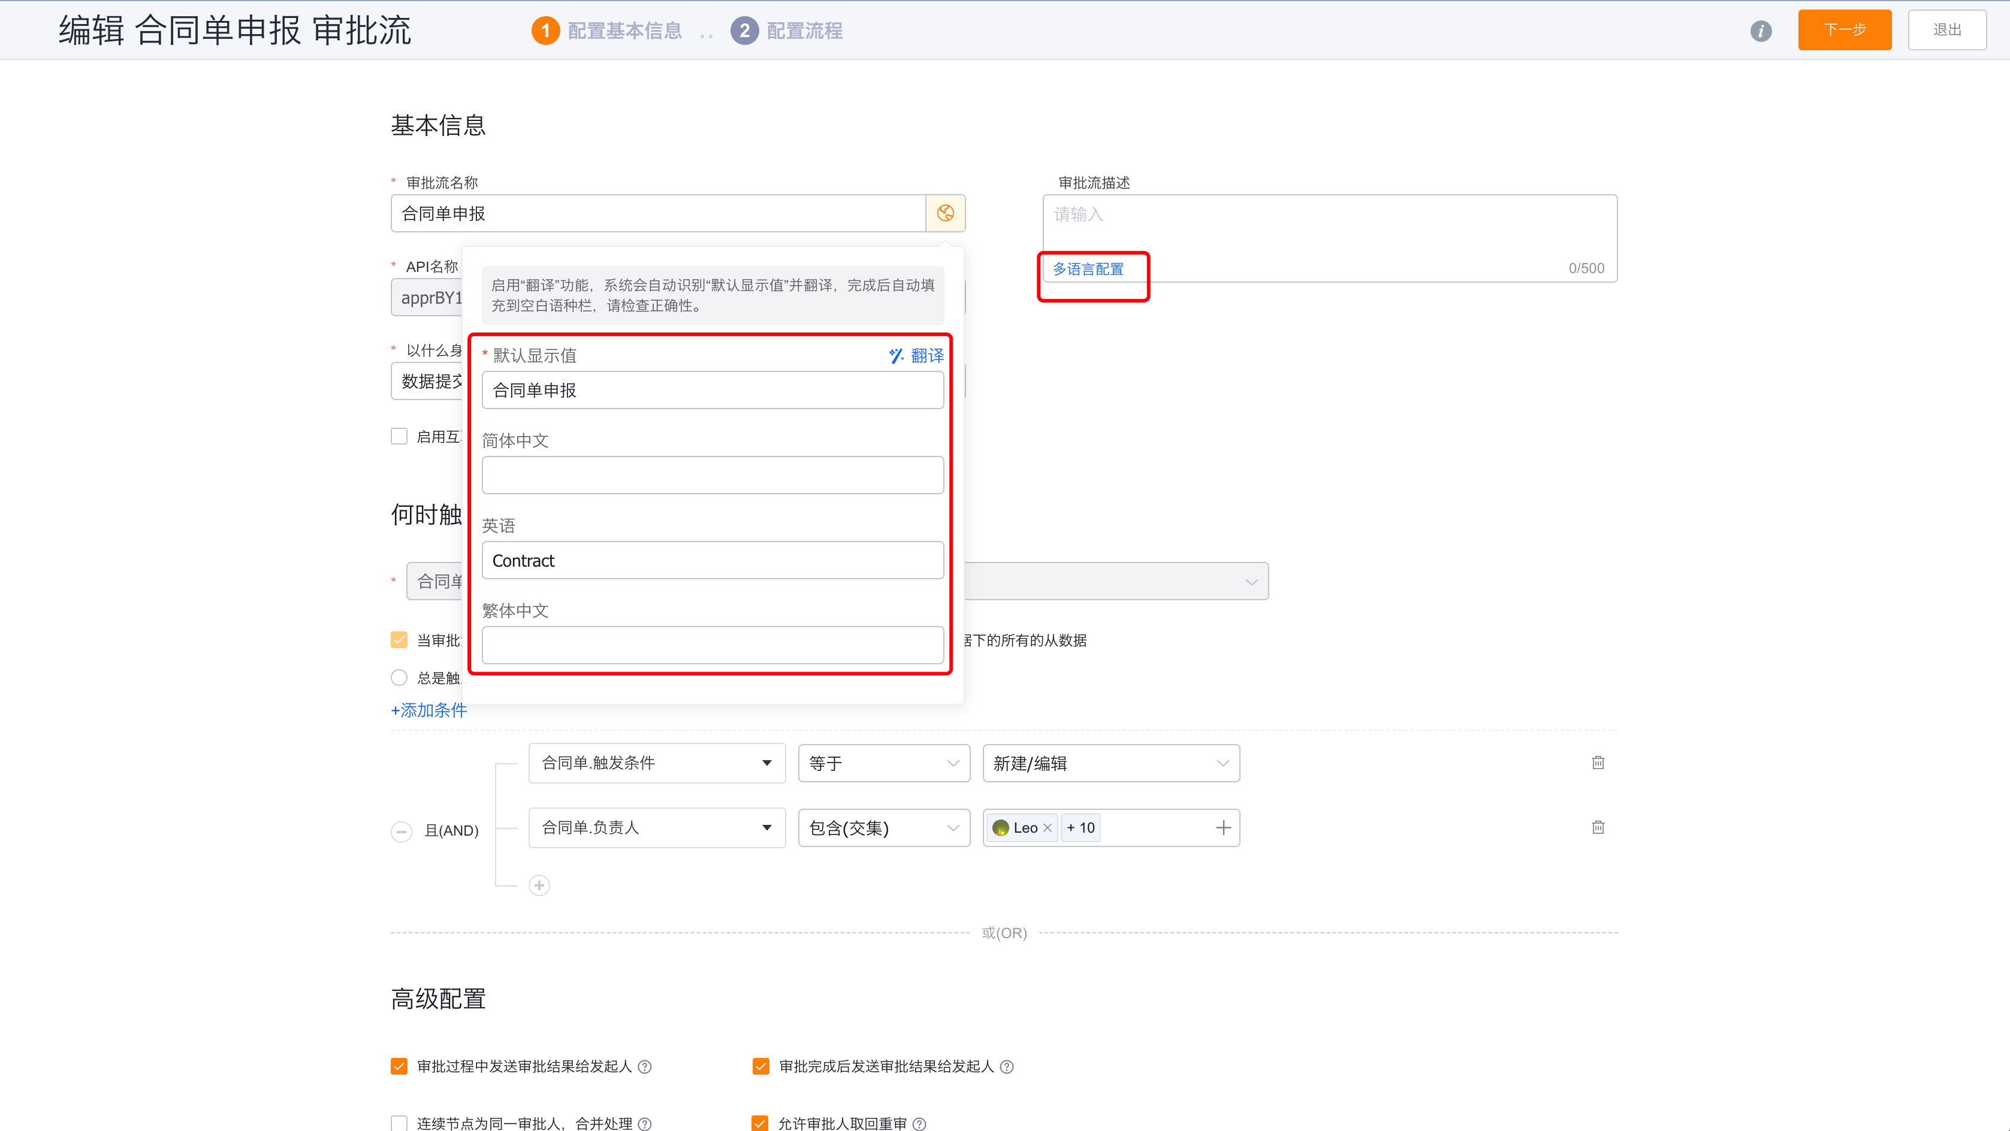Click the 多语言配置 link

(x=1088, y=269)
